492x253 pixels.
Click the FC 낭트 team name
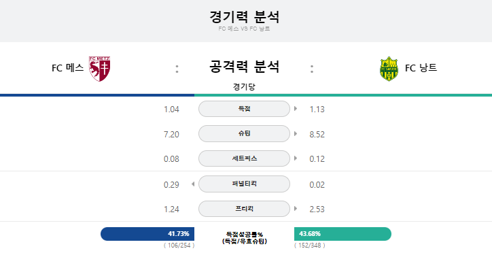point(421,68)
